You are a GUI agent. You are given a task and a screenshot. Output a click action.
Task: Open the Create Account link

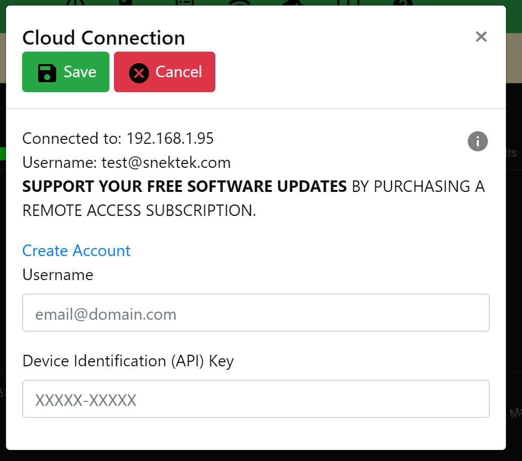[76, 251]
